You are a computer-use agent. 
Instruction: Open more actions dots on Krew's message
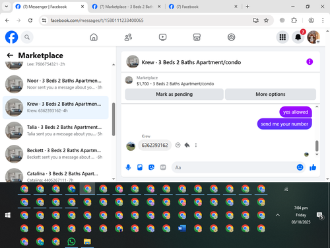tap(196, 145)
